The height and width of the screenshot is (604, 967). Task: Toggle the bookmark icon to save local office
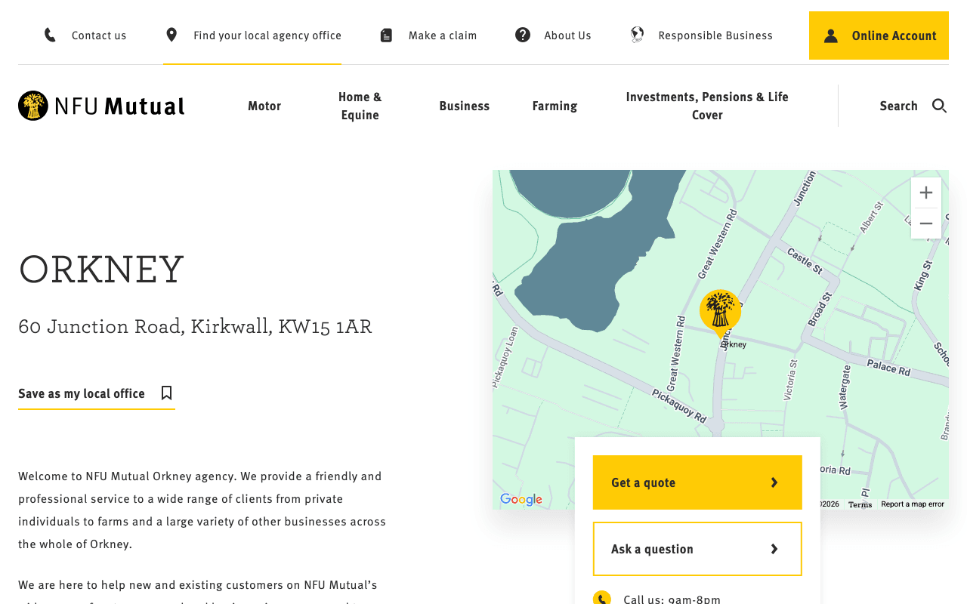pyautogui.click(x=166, y=393)
